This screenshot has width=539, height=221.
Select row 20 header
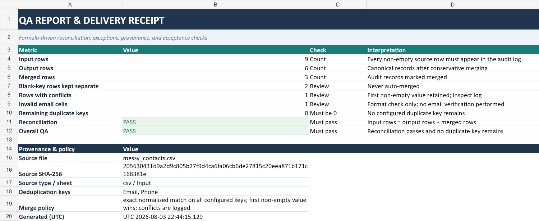[x=9, y=217]
